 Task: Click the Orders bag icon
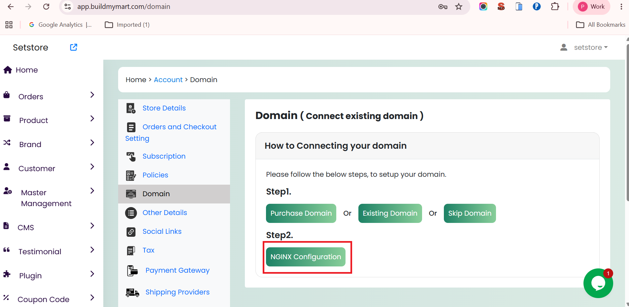pyautogui.click(x=7, y=95)
